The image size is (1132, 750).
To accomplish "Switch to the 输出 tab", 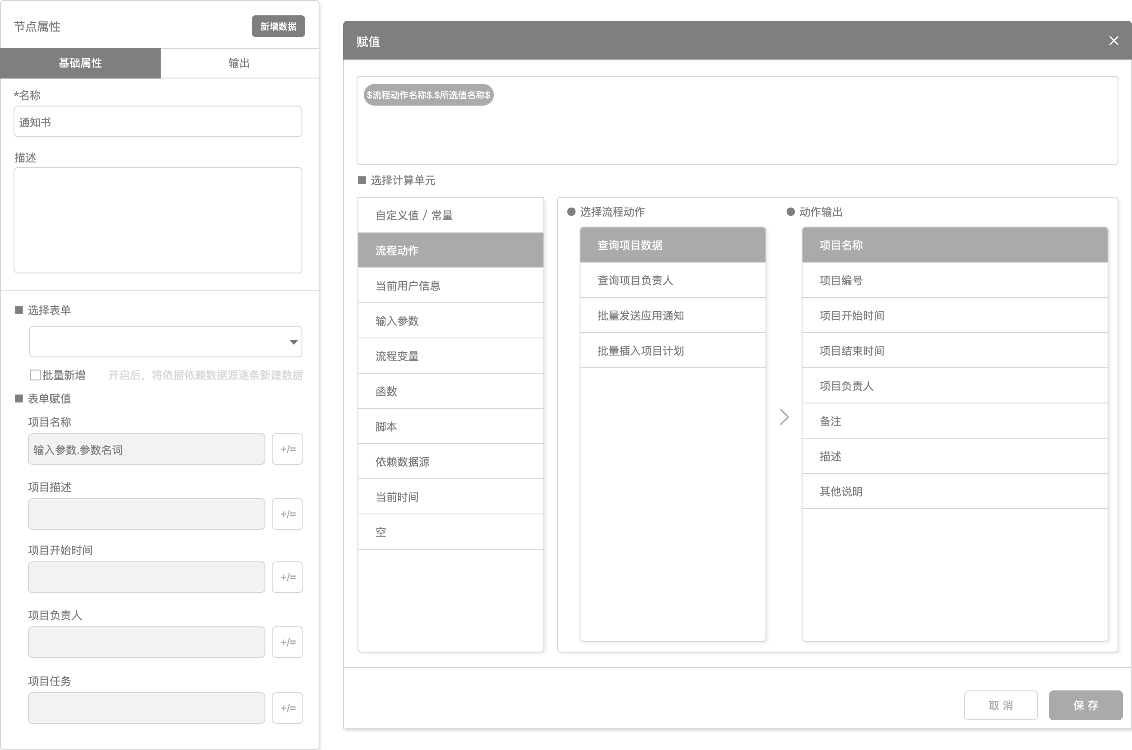I will [239, 63].
